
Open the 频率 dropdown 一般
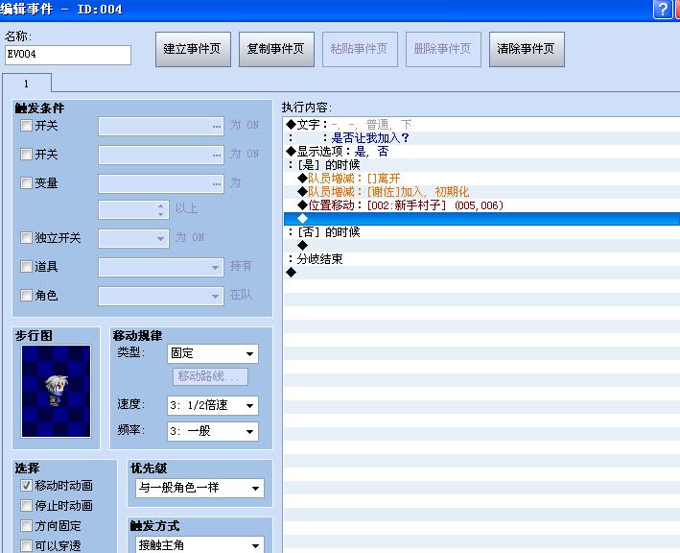[213, 431]
